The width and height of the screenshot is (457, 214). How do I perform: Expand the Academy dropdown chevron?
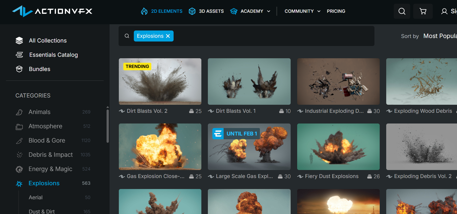(x=269, y=11)
